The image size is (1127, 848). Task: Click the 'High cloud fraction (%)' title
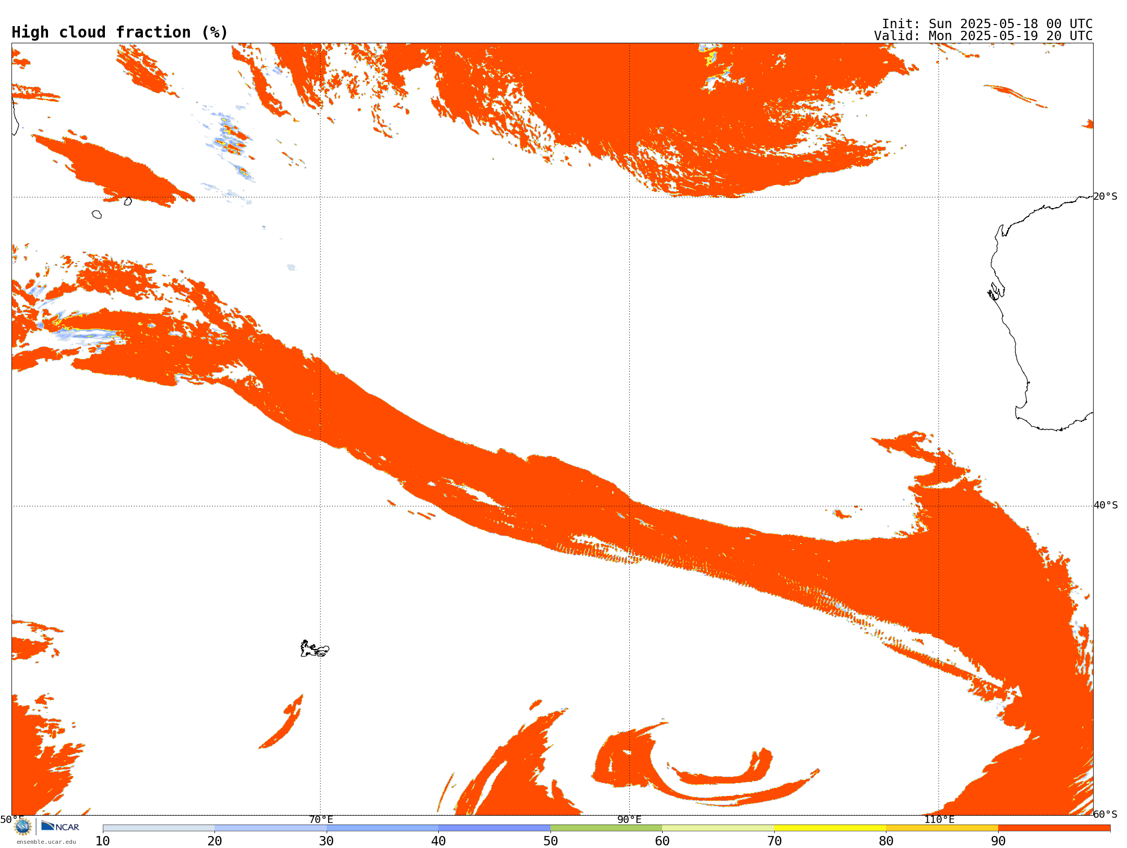120,32
